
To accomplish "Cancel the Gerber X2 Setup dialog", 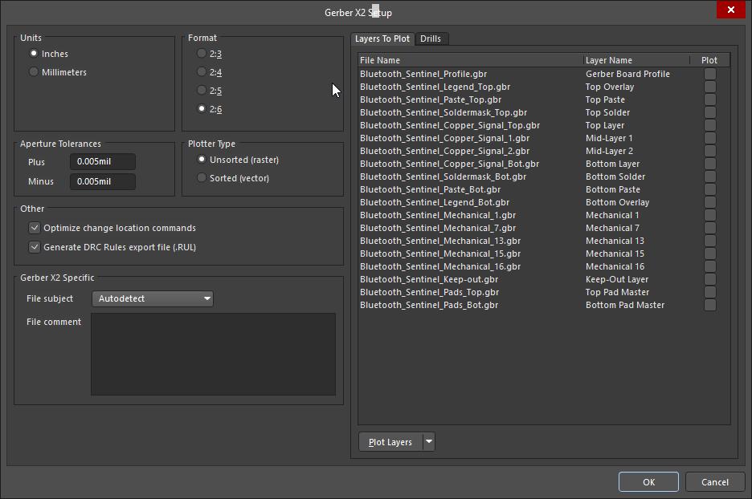I will 714,482.
